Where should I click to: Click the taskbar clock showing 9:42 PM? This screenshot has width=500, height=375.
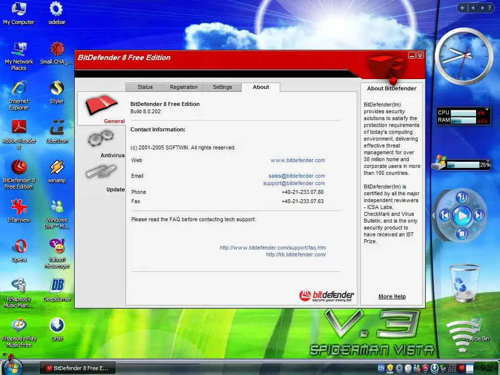click(x=487, y=368)
